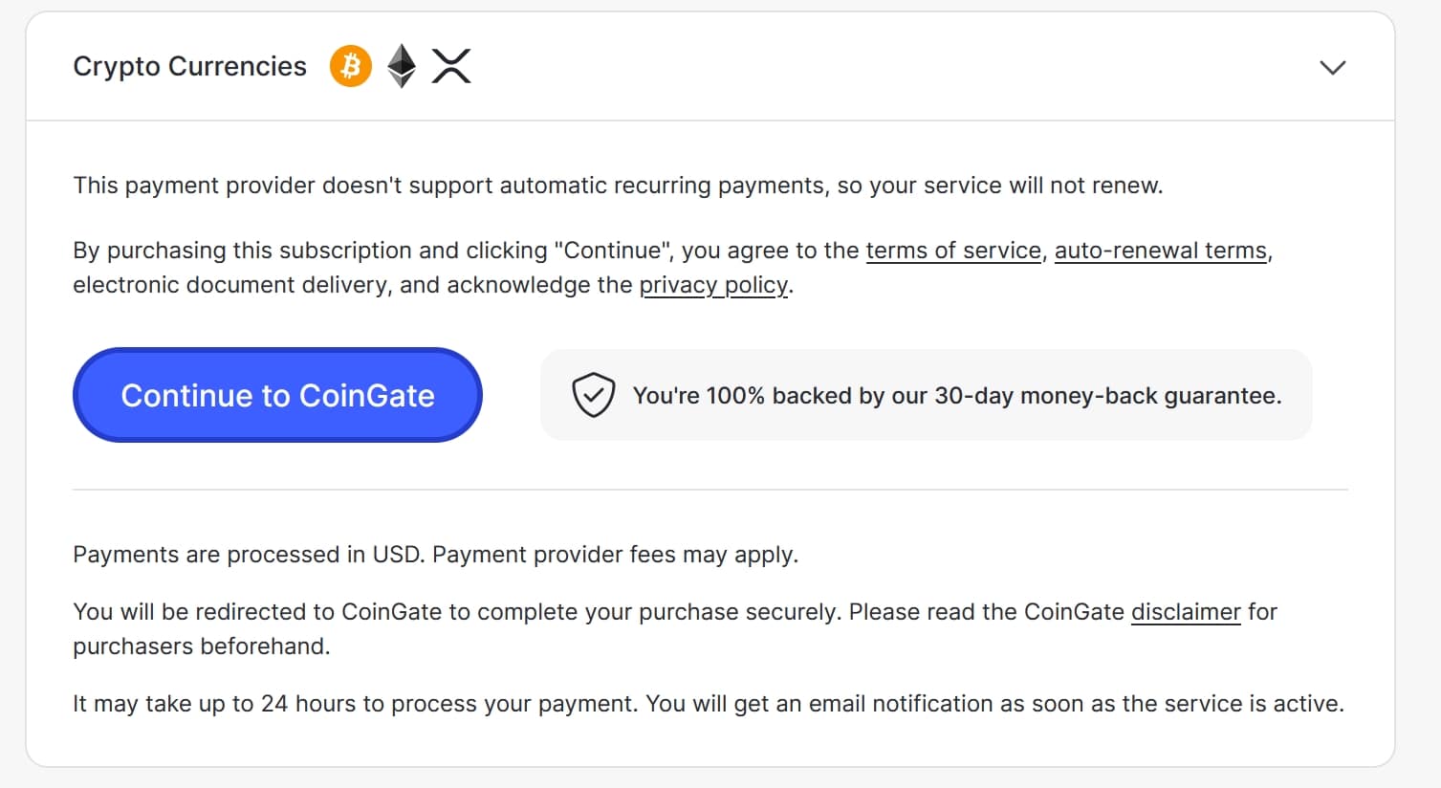Open the CoinGate disclaimer link
The image size is (1441, 788).
click(1186, 612)
